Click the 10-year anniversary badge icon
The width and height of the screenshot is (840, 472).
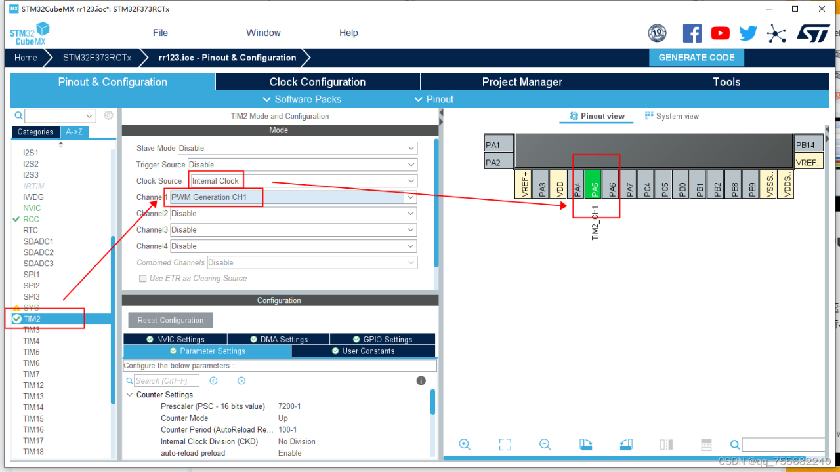(x=657, y=33)
